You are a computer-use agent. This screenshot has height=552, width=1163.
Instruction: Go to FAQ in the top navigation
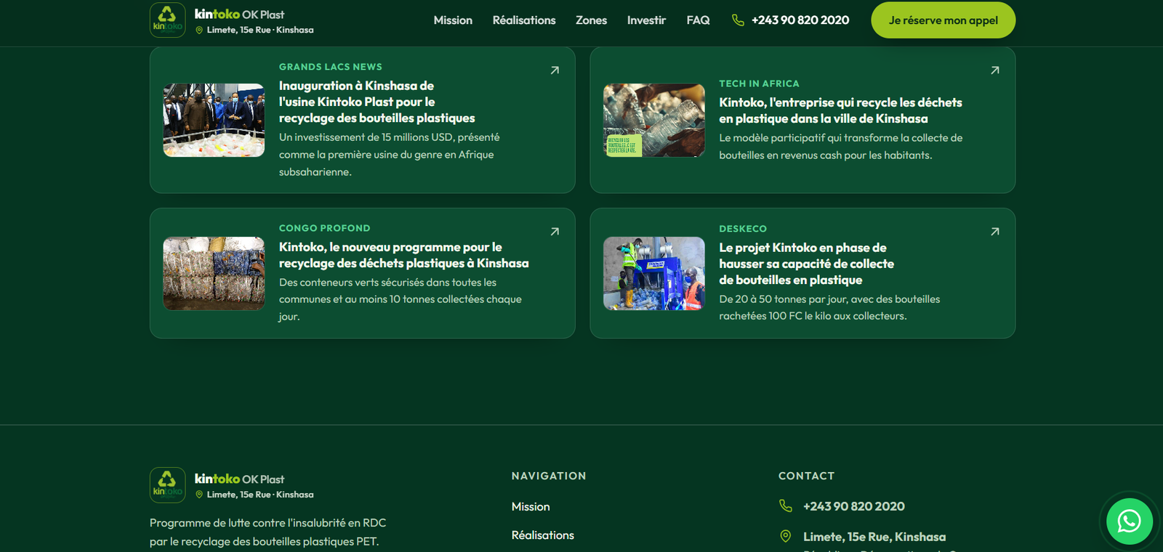[x=698, y=20]
